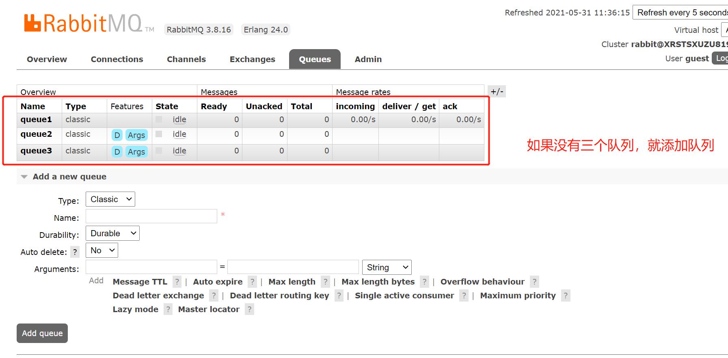The width and height of the screenshot is (728, 358).
Task: Click the D durable badge on queue3
Action: coord(117,152)
